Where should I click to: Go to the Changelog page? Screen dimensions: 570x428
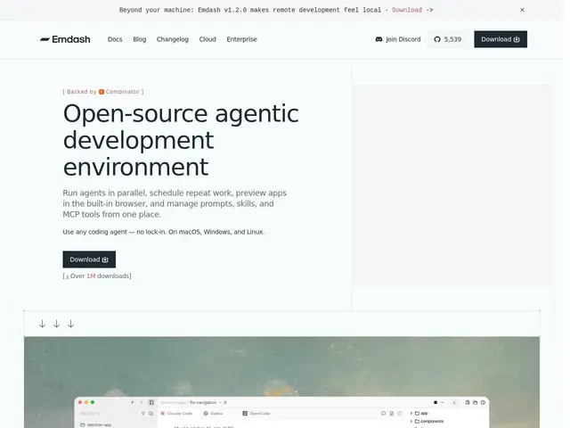click(173, 39)
